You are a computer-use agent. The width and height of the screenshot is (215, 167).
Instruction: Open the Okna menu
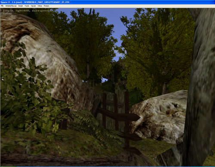pyautogui.click(x=40, y=6)
